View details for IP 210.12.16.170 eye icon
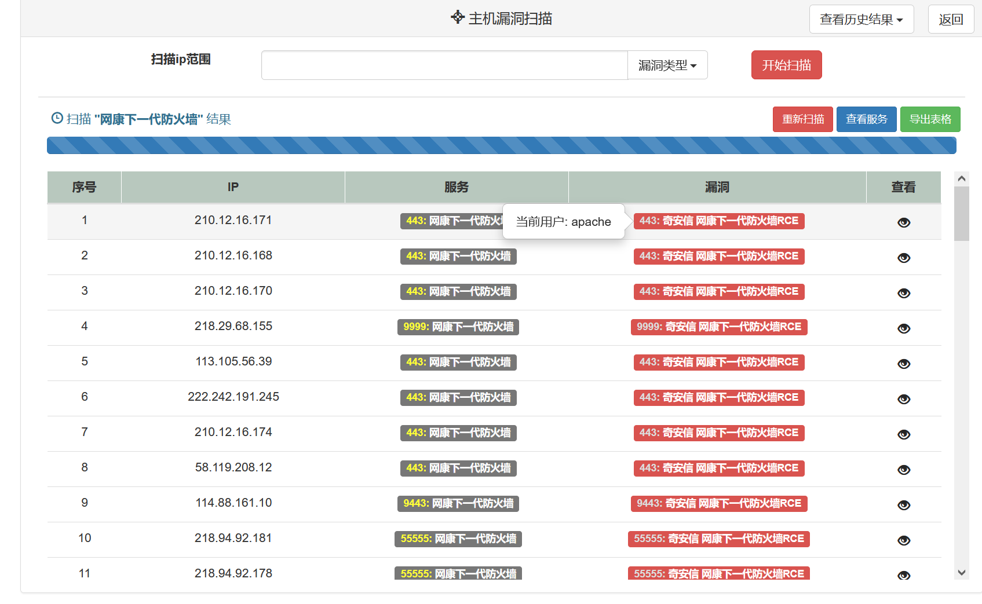 (904, 293)
